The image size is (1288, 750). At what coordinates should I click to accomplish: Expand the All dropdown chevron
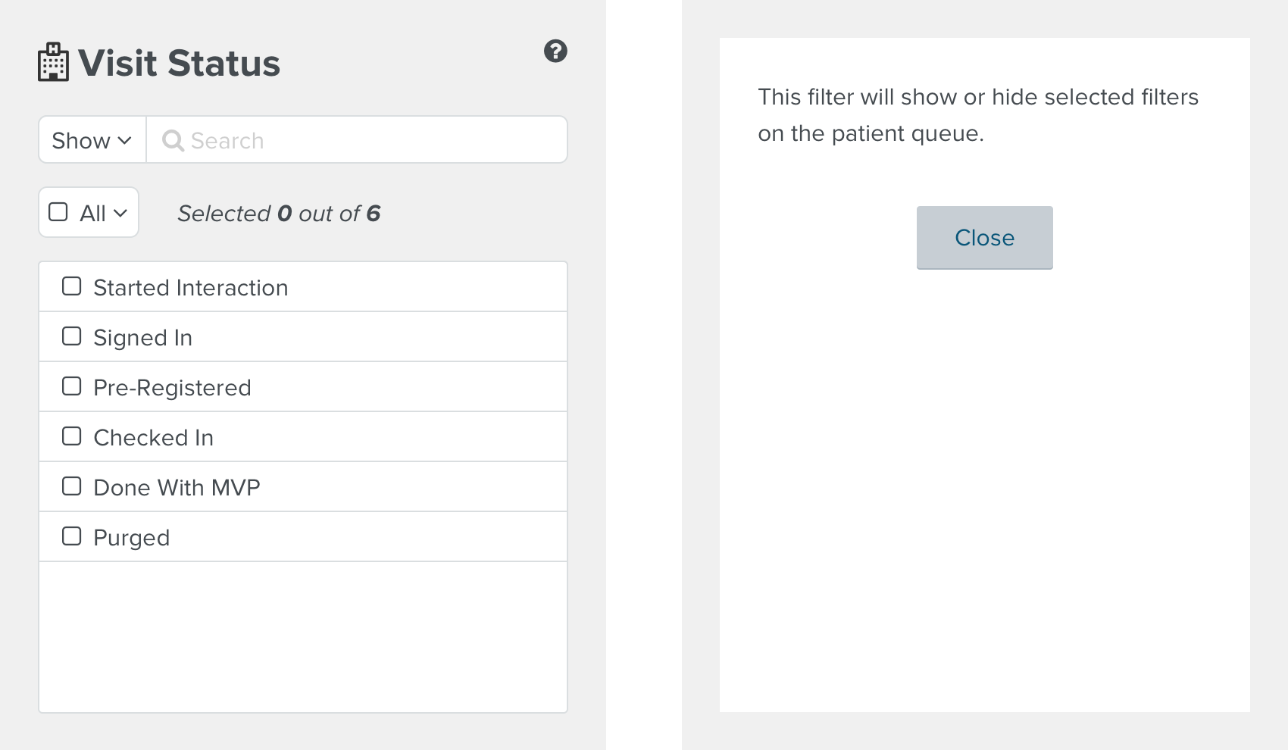(120, 214)
